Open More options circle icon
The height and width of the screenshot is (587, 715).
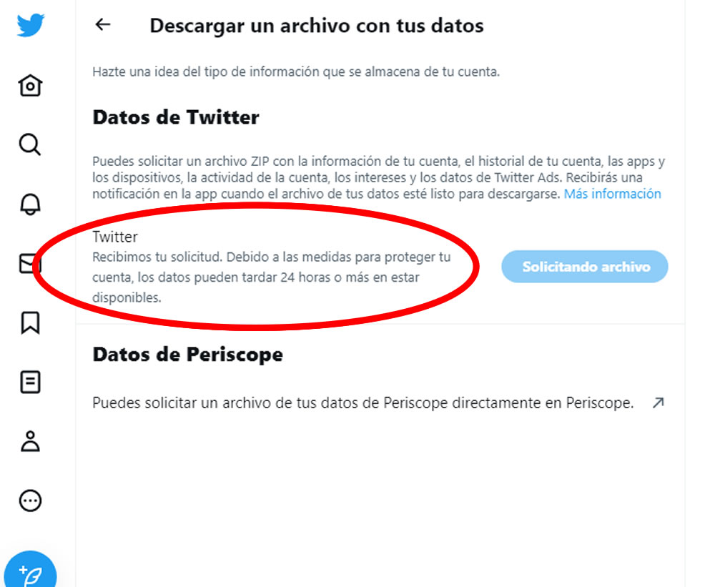pyautogui.click(x=30, y=500)
